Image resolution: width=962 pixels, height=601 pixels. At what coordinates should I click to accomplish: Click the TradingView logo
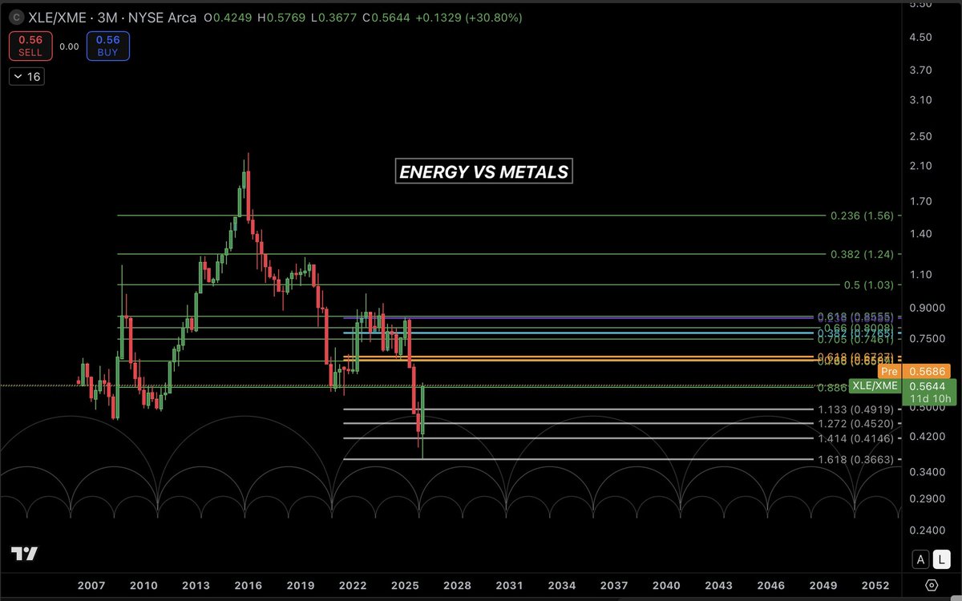[x=24, y=554]
